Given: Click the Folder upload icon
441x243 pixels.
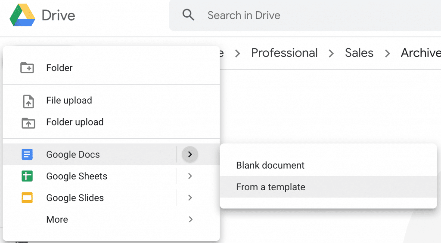Looking at the screenshot, I should pos(28,122).
